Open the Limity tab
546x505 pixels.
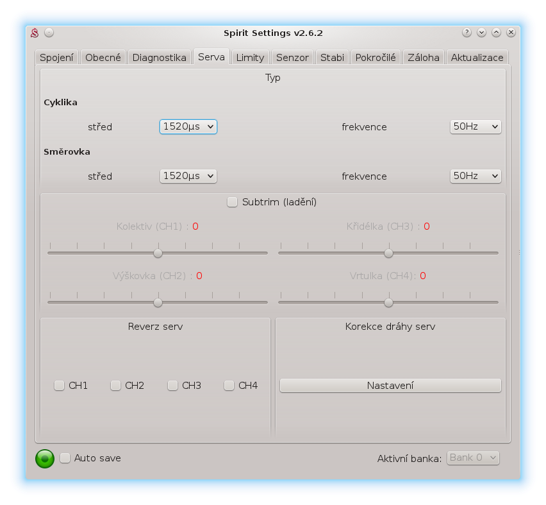click(250, 57)
